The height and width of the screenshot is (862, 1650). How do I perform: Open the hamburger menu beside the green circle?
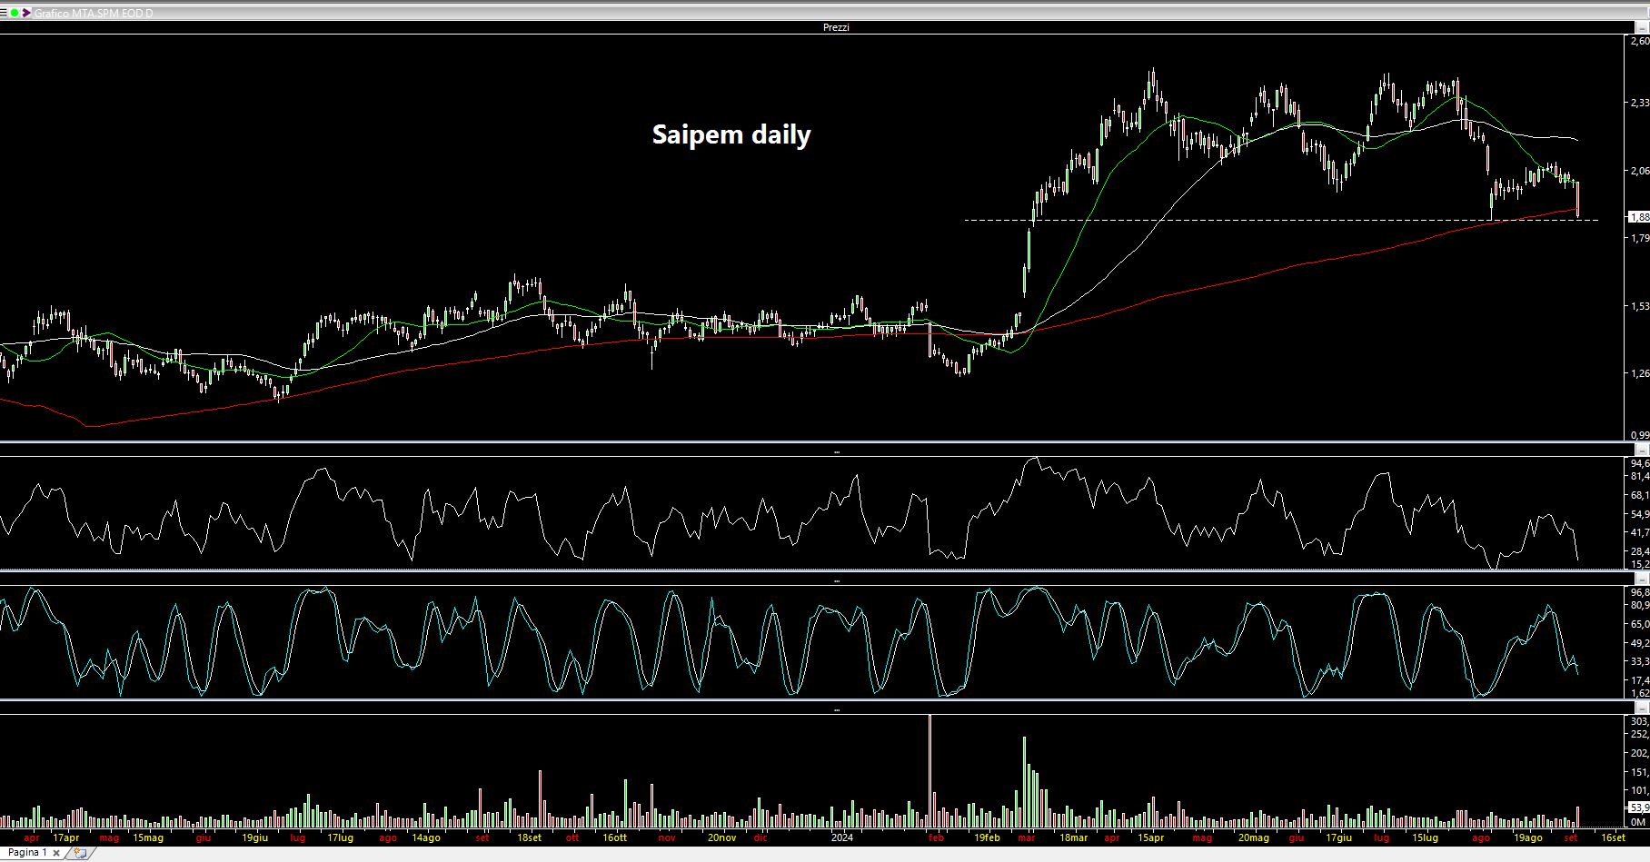[5, 13]
